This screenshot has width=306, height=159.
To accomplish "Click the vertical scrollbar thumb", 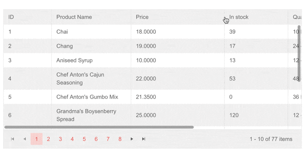I will pos(299,54).
